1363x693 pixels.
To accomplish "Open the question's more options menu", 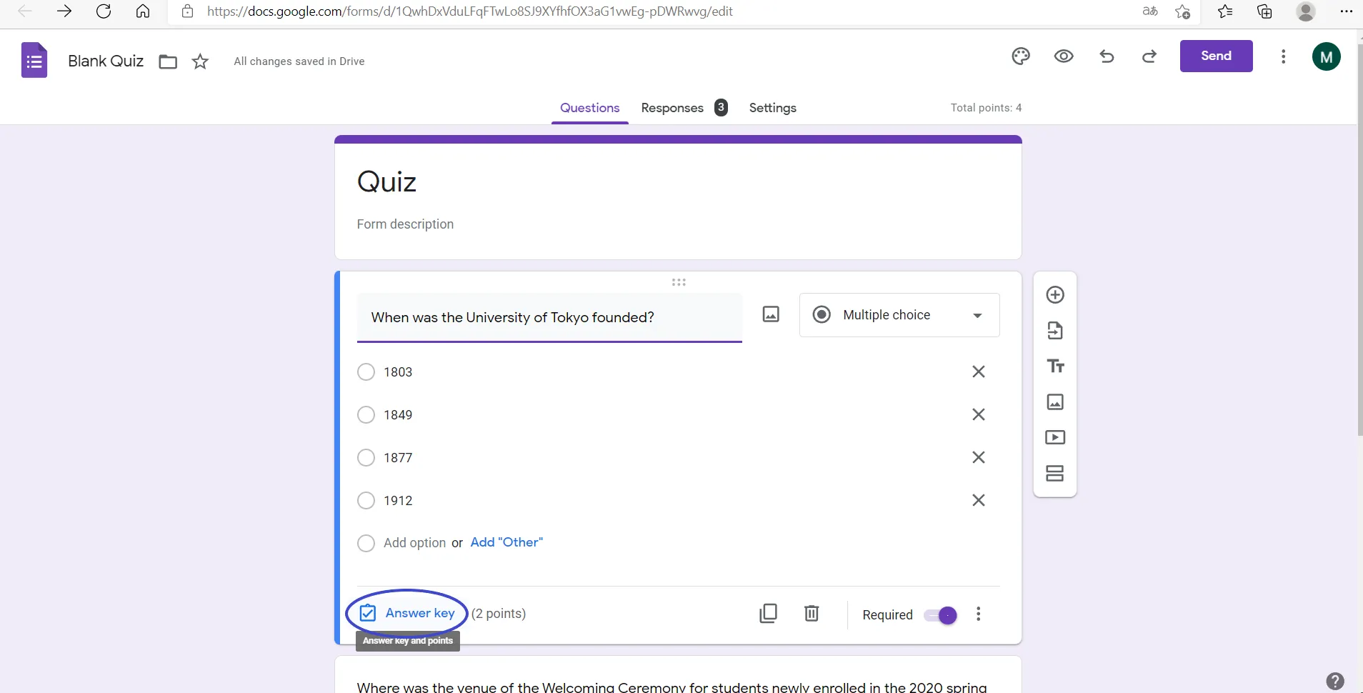I will tap(979, 614).
